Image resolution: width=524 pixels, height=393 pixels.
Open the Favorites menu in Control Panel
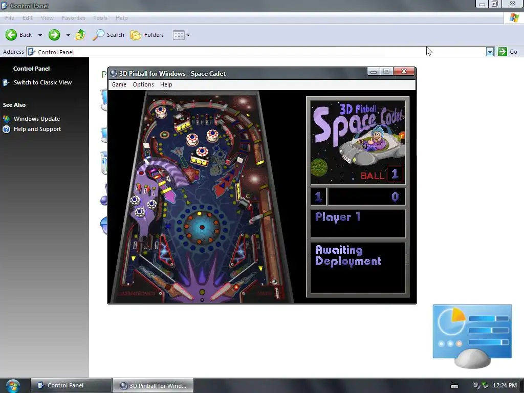click(74, 18)
